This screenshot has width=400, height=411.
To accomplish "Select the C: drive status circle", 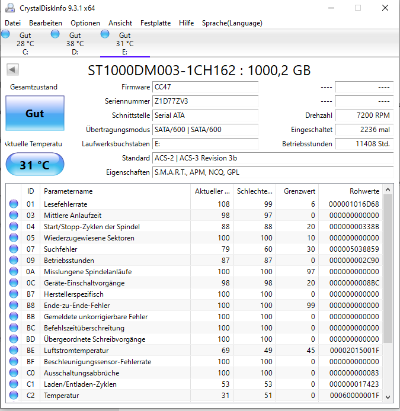I will pos(5,34).
